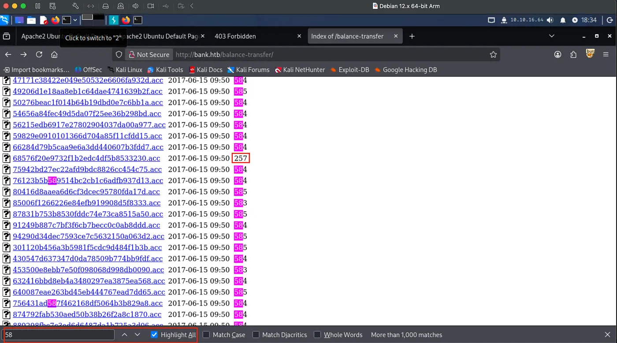617x343 pixels.
Task: Reload the balance-transfer page
Action: (x=39, y=55)
